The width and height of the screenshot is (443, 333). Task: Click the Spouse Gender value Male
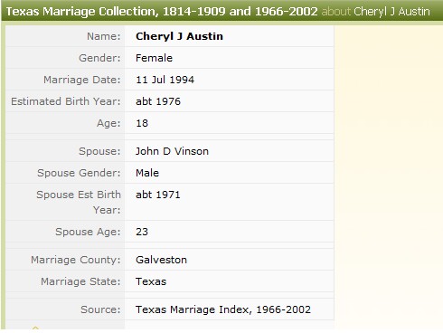147,173
